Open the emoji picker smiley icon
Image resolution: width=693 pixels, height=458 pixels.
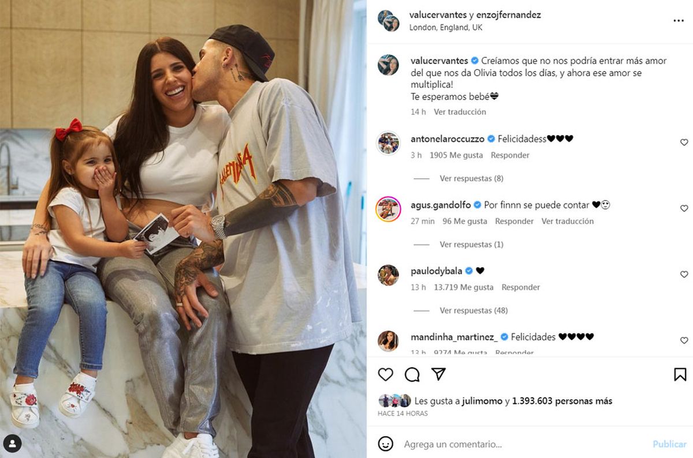(386, 444)
